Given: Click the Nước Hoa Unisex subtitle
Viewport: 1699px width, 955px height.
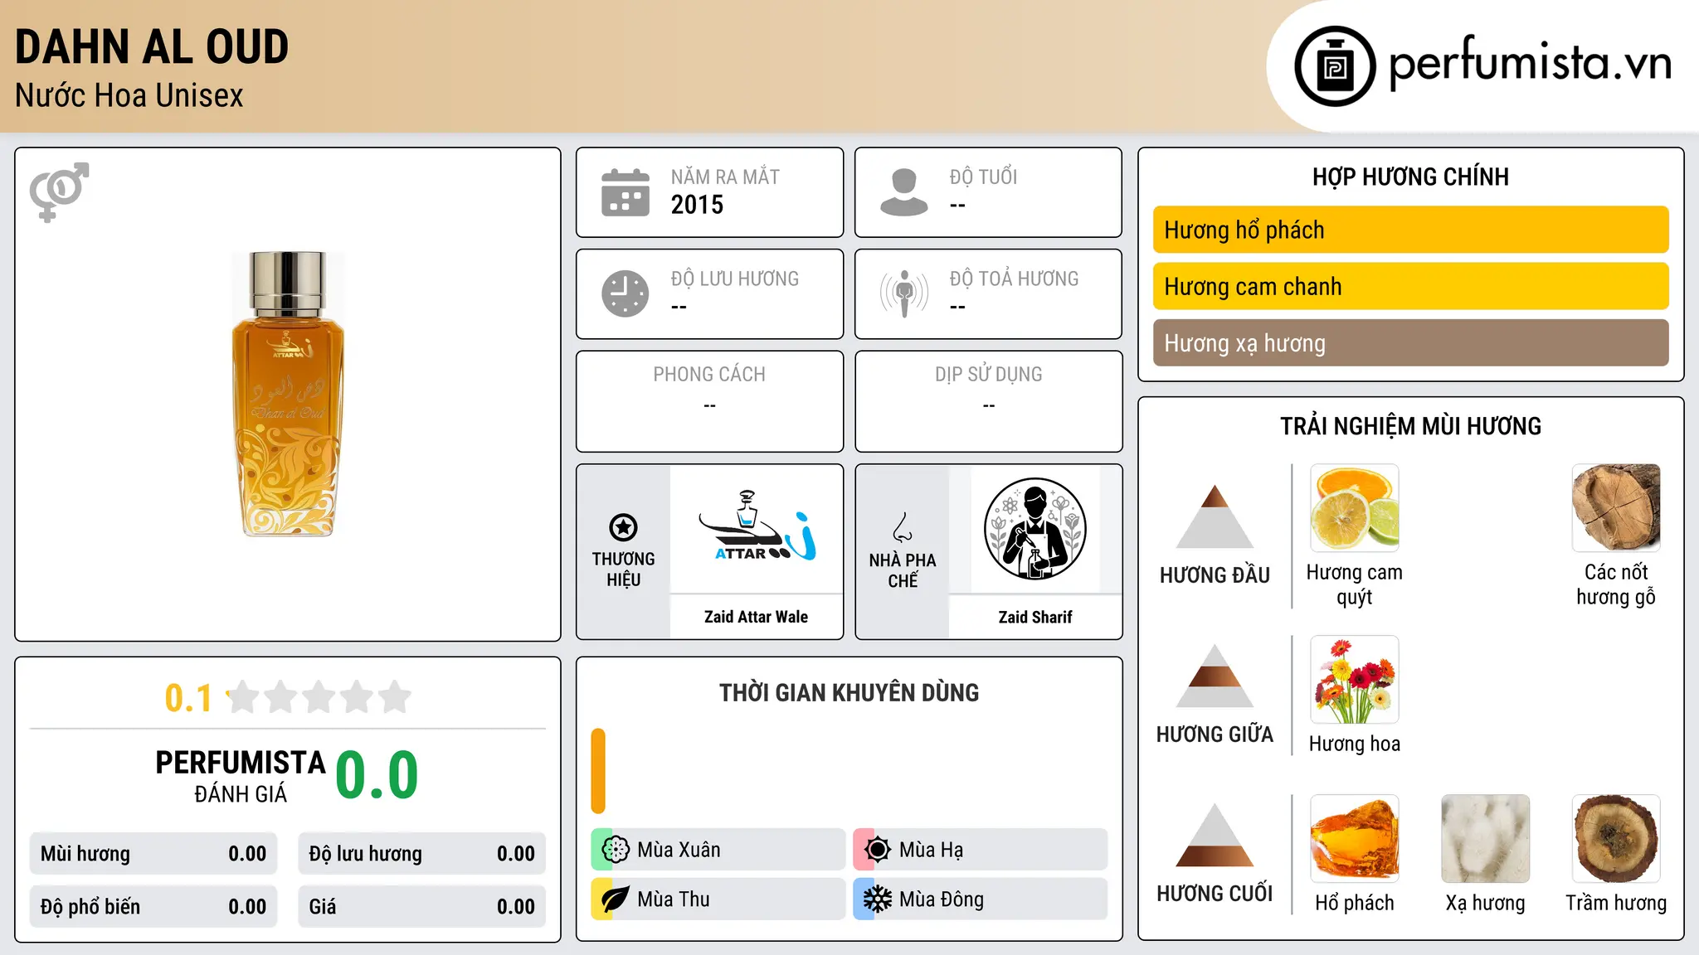Looking at the screenshot, I should (129, 95).
